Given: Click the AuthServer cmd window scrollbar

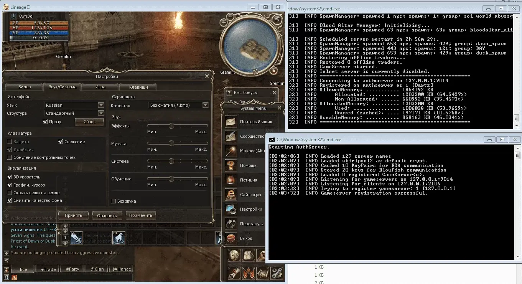Looking at the screenshot, I should click(x=517, y=202).
